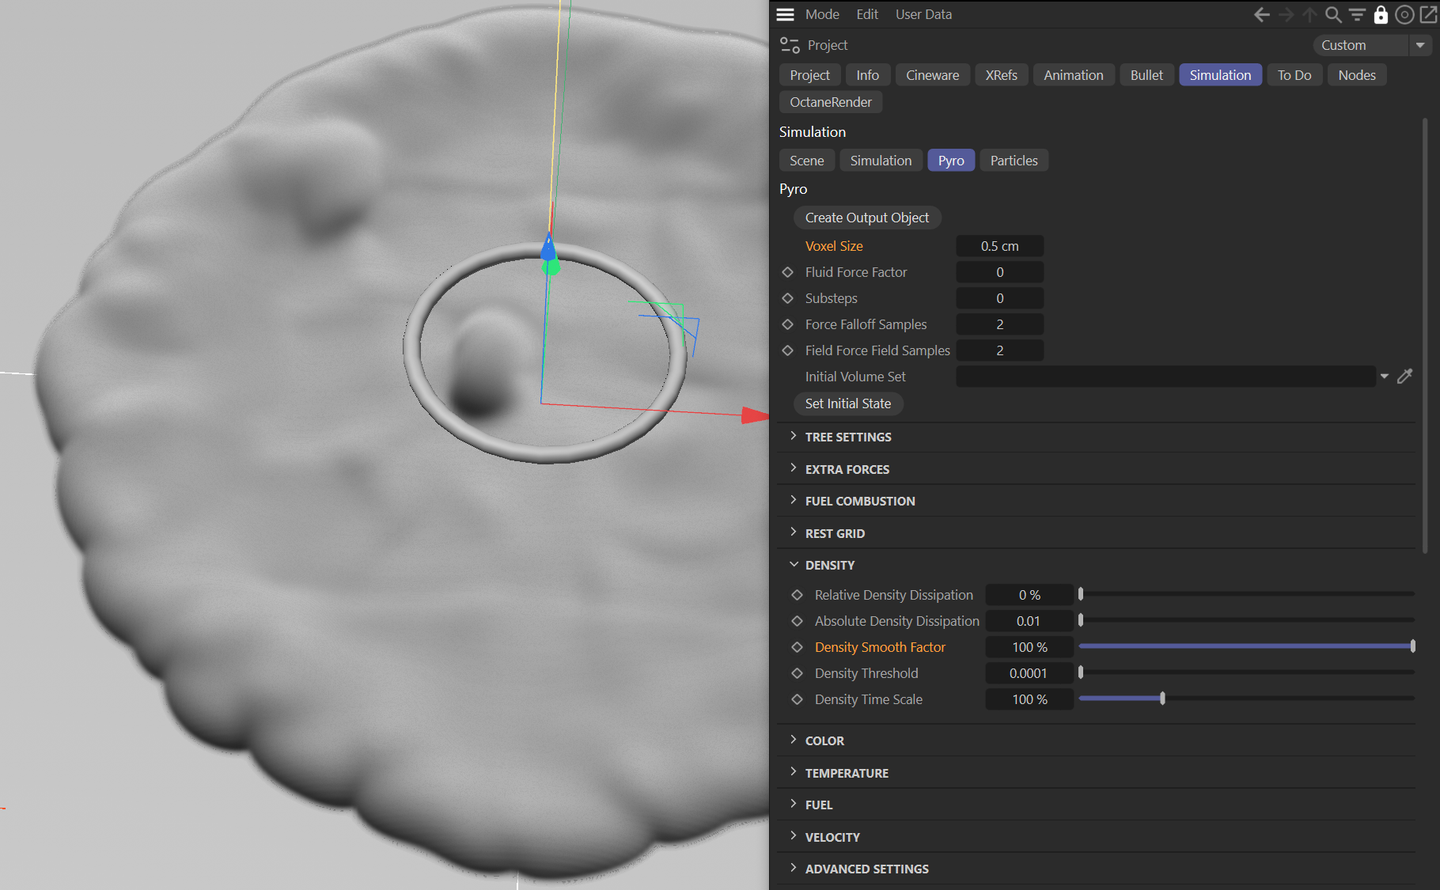Switch to the OctaneRender tab
Viewport: 1440px width, 890px height.
click(831, 102)
